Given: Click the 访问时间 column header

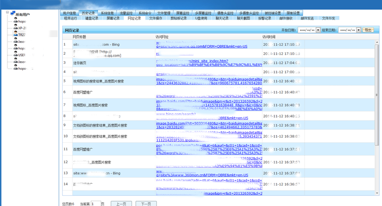Looking at the screenshot, I should tap(269, 37).
